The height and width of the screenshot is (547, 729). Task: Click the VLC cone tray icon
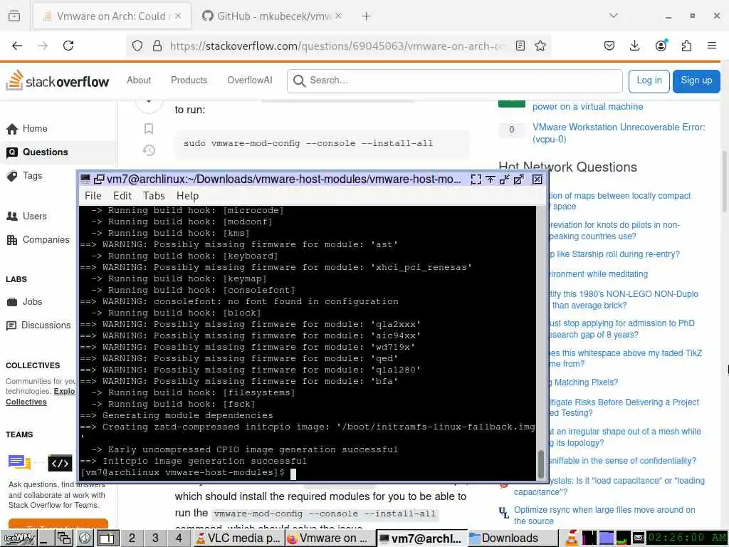coord(572,538)
